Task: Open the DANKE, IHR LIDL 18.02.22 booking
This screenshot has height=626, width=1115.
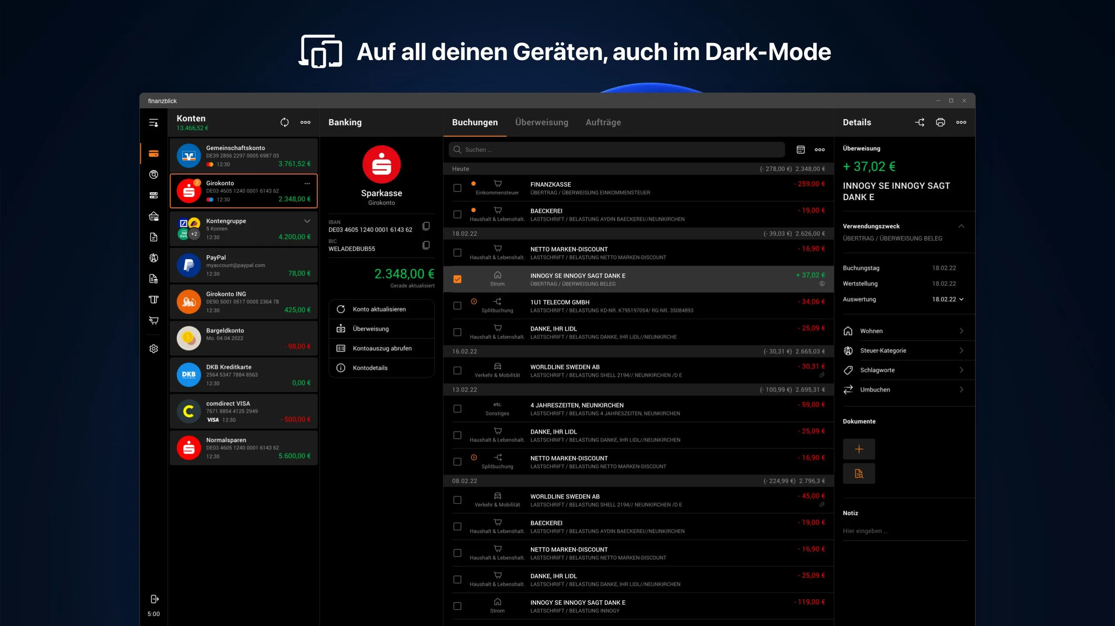Action: coord(639,332)
